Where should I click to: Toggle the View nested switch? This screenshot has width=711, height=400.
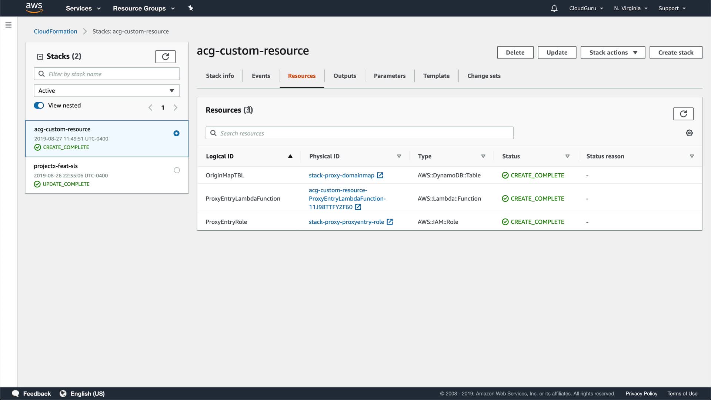tap(39, 106)
